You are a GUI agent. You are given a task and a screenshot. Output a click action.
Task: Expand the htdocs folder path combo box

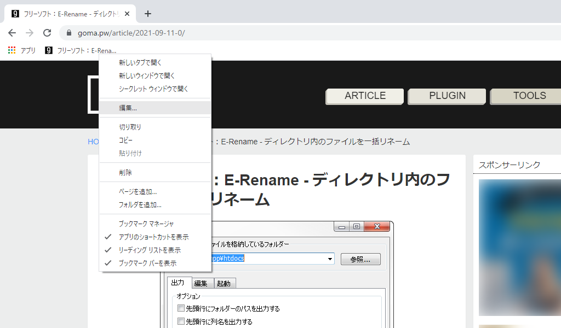[330, 259]
